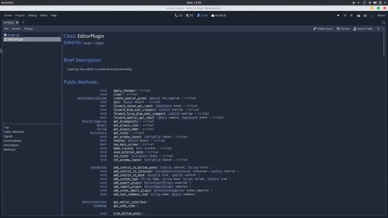Open the clock calendar in top bar

(x=194, y=2)
